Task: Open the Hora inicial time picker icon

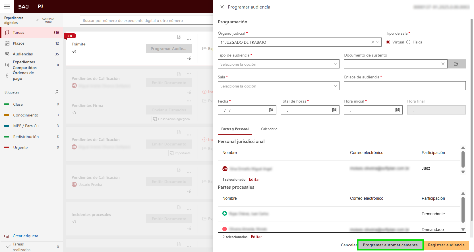Action: 397,110
